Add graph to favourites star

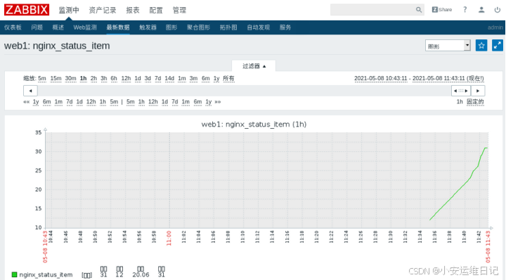click(x=481, y=46)
